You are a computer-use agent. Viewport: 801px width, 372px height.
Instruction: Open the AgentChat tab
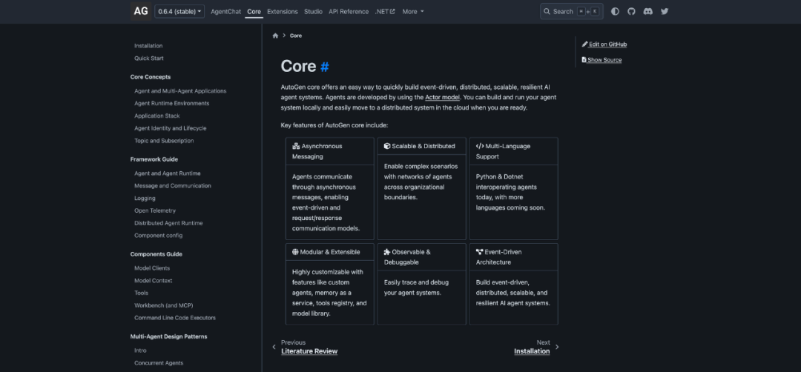[x=225, y=11]
